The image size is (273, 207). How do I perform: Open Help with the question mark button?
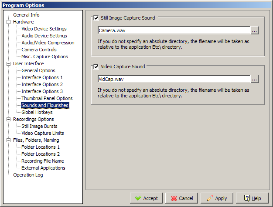tap(252, 198)
